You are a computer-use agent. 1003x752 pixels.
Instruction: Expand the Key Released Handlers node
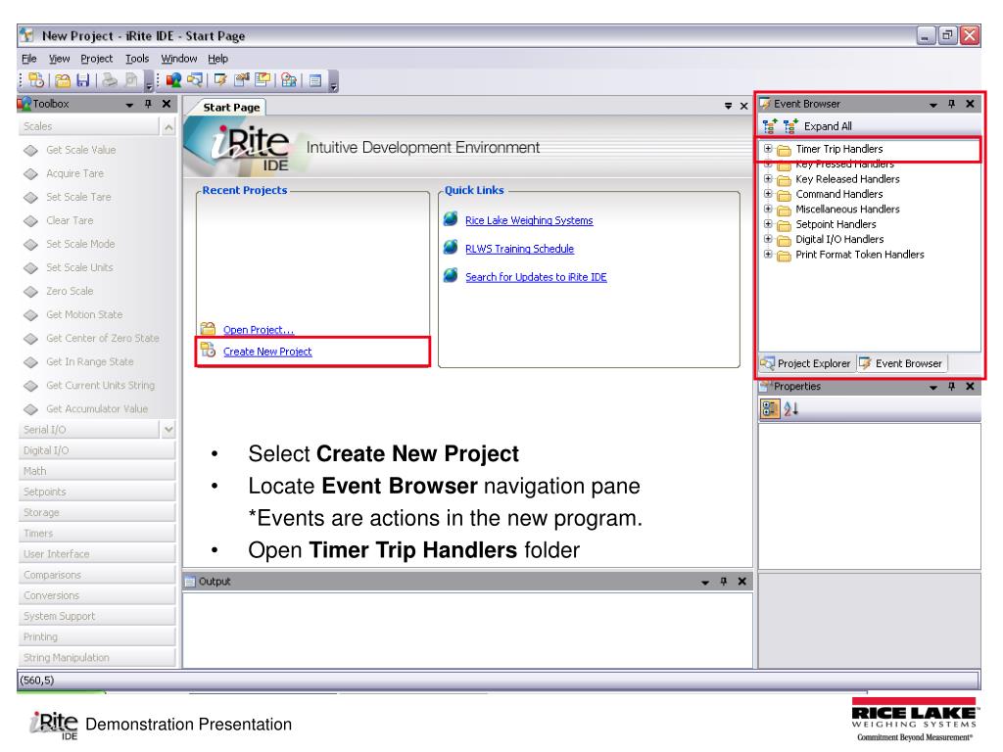[768, 179]
